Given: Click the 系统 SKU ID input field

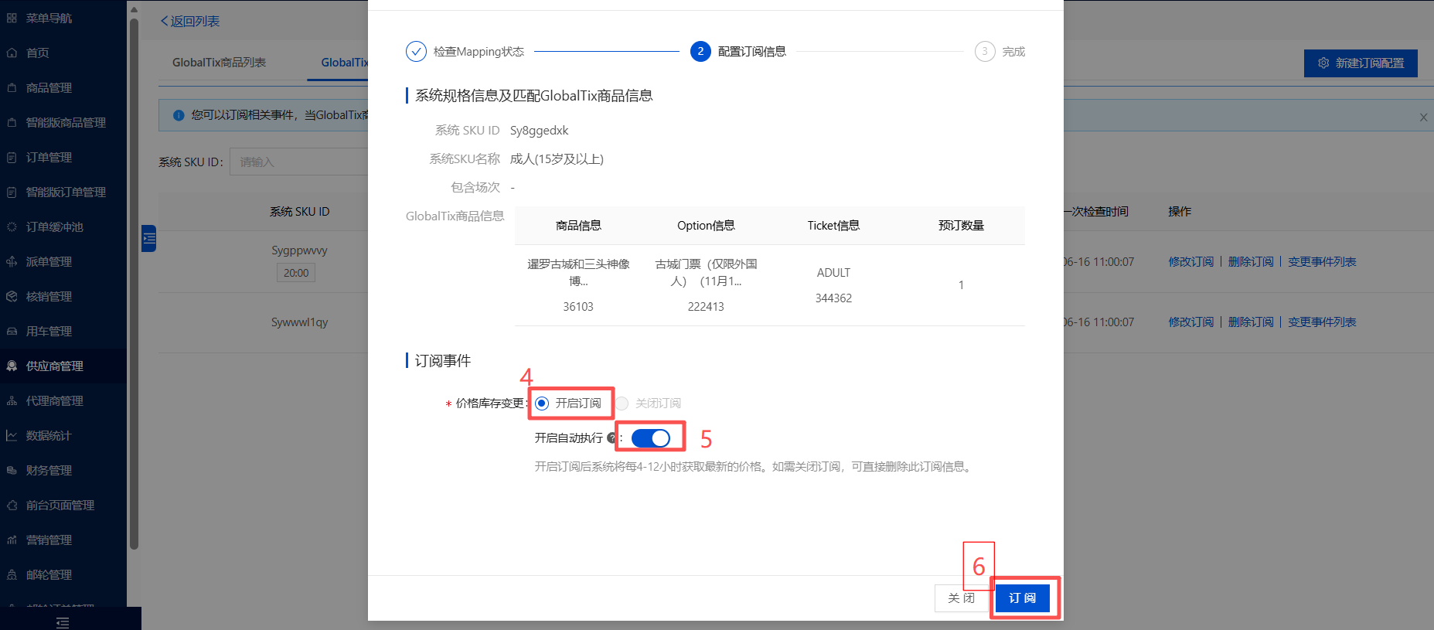Looking at the screenshot, I should click(x=298, y=162).
